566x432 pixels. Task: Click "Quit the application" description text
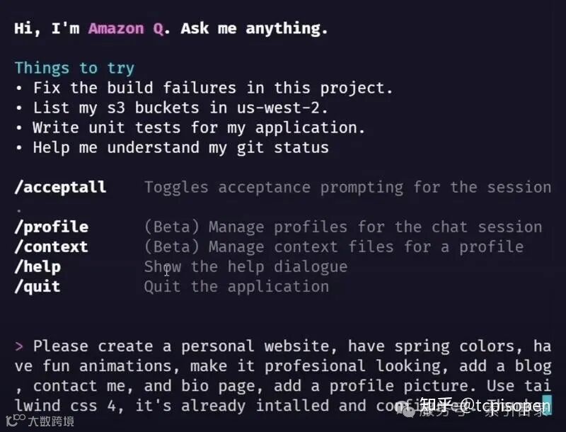[236, 286]
